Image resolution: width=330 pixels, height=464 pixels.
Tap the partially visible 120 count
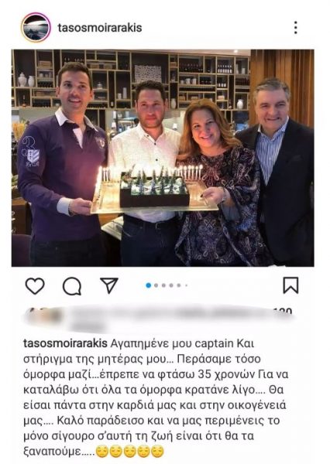pyautogui.click(x=283, y=312)
